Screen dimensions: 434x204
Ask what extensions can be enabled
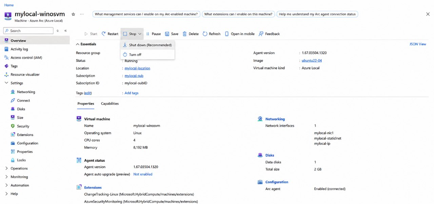[x=238, y=14]
